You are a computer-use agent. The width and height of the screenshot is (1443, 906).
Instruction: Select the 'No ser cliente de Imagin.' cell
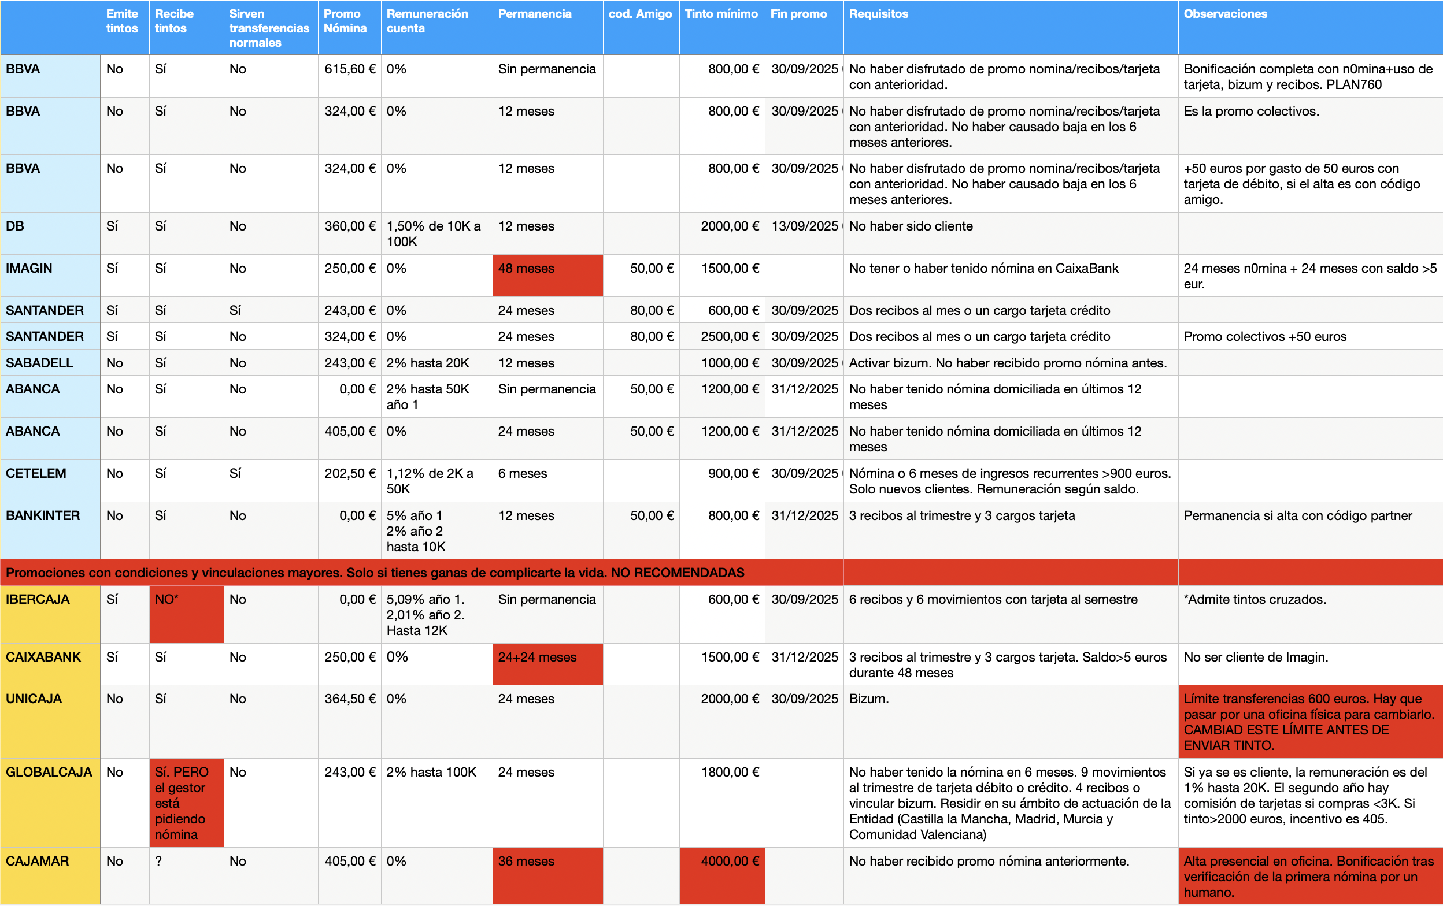pos(1311,664)
